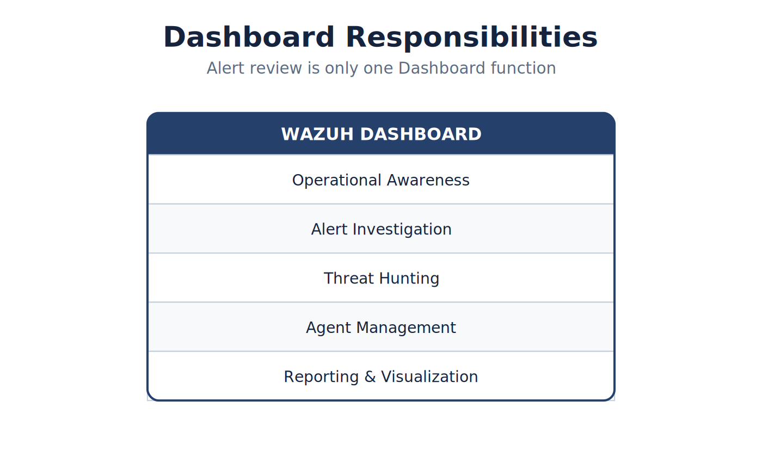Select the Operational Awareness row

pos(381,180)
